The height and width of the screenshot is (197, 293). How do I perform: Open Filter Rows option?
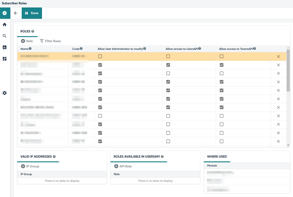click(x=51, y=41)
